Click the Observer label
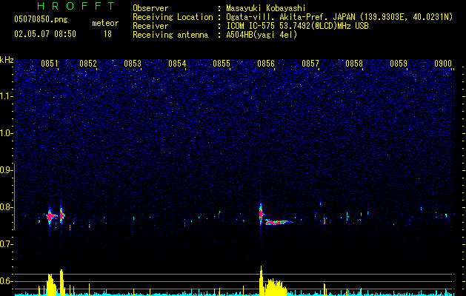This screenshot has height=296, width=466. click(150, 8)
